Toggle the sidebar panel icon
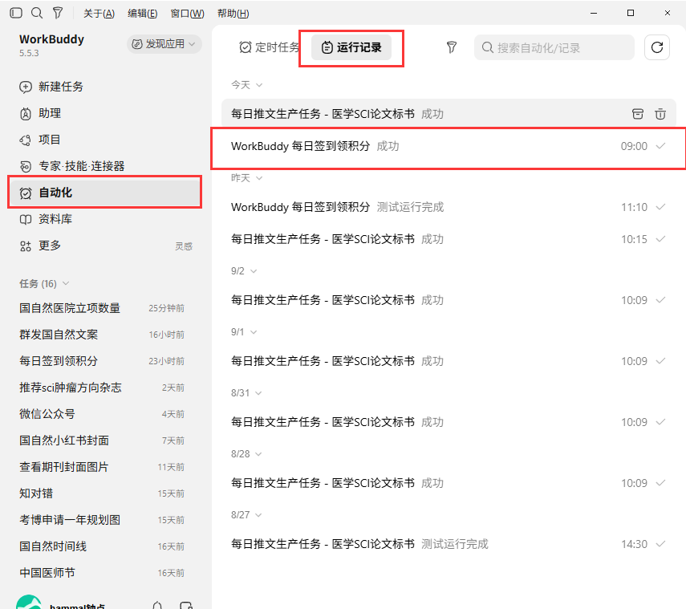 pos(16,13)
